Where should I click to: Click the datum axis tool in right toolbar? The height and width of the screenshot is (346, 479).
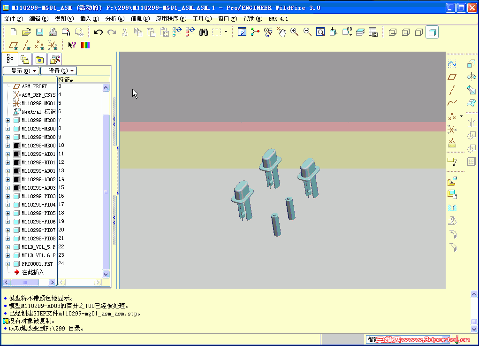click(452, 90)
